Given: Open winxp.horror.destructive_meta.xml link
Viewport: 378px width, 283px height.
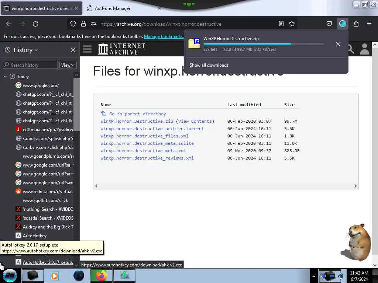Looking at the screenshot, I should click(x=143, y=151).
